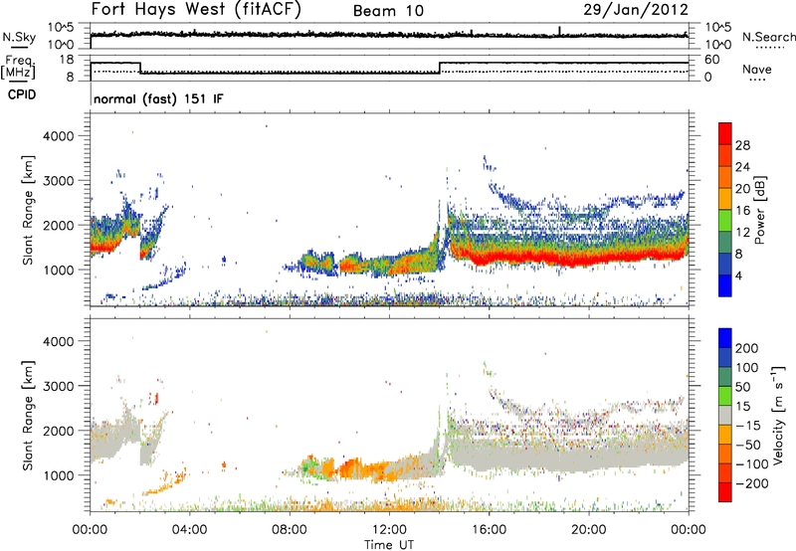This screenshot has height=551, width=796.
Task: Select the "24" Power colorbar value
Action: [742, 167]
